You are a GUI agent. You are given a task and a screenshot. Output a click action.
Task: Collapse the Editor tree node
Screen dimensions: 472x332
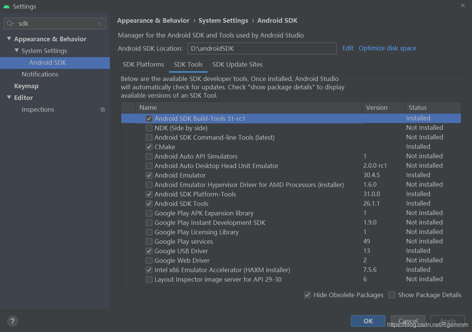(9, 98)
